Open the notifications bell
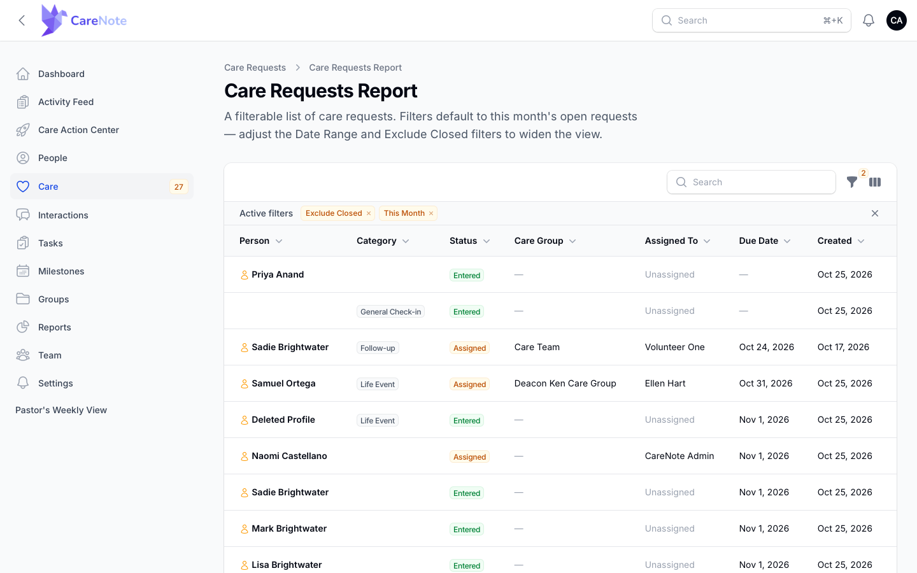This screenshot has height=573, width=917. (x=869, y=20)
